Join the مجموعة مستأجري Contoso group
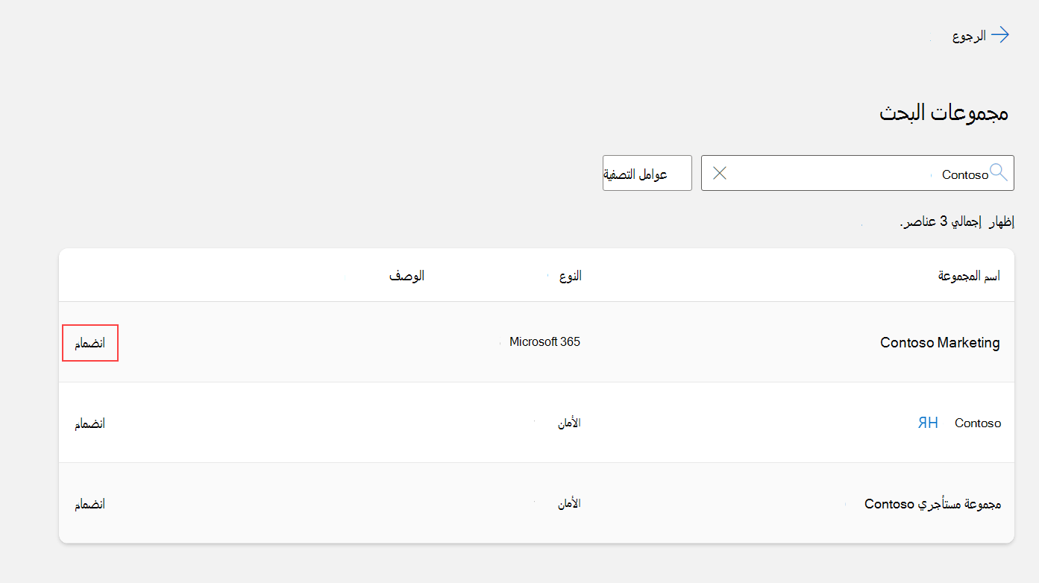This screenshot has height=583, width=1039. coord(90,504)
